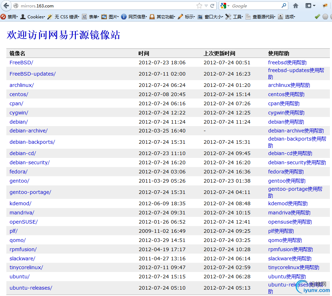Image resolution: width=332 pixels, height=296 pixels.
Task: Open the 工具 (Tools) toolbar menu
Action: (234, 17)
